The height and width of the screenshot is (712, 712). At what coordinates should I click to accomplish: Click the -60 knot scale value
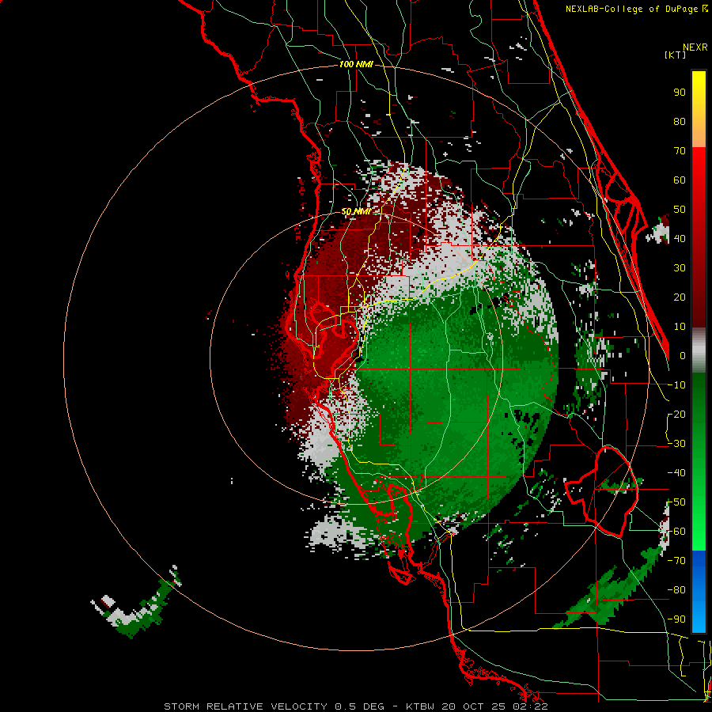[676, 532]
